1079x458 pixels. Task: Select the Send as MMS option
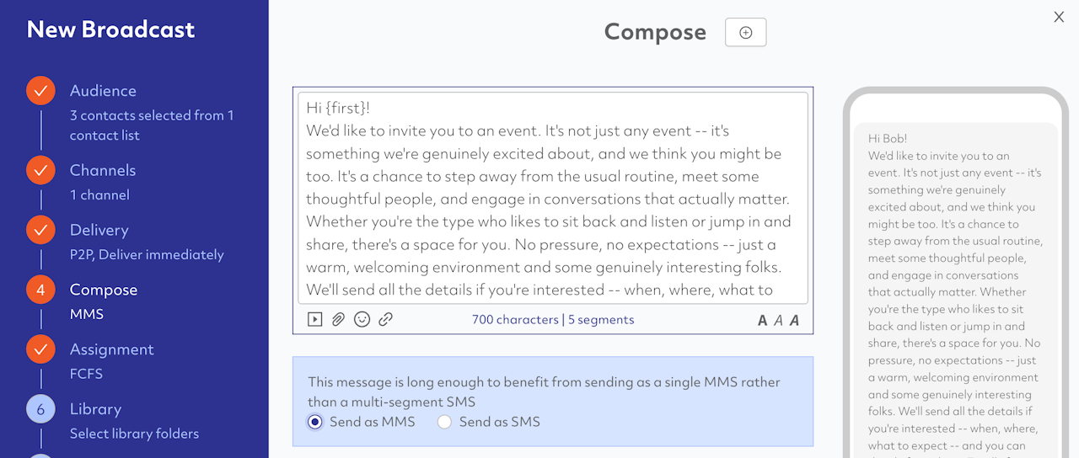pyautogui.click(x=315, y=422)
